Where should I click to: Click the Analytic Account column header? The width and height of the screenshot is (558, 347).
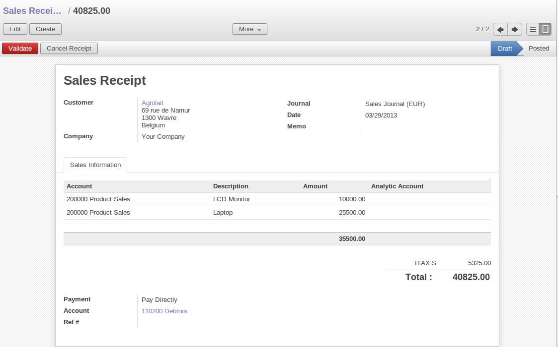pos(397,186)
